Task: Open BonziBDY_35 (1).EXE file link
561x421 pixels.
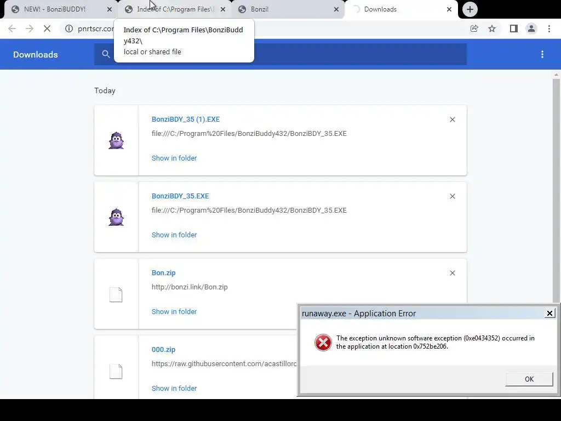Action: coord(186,119)
